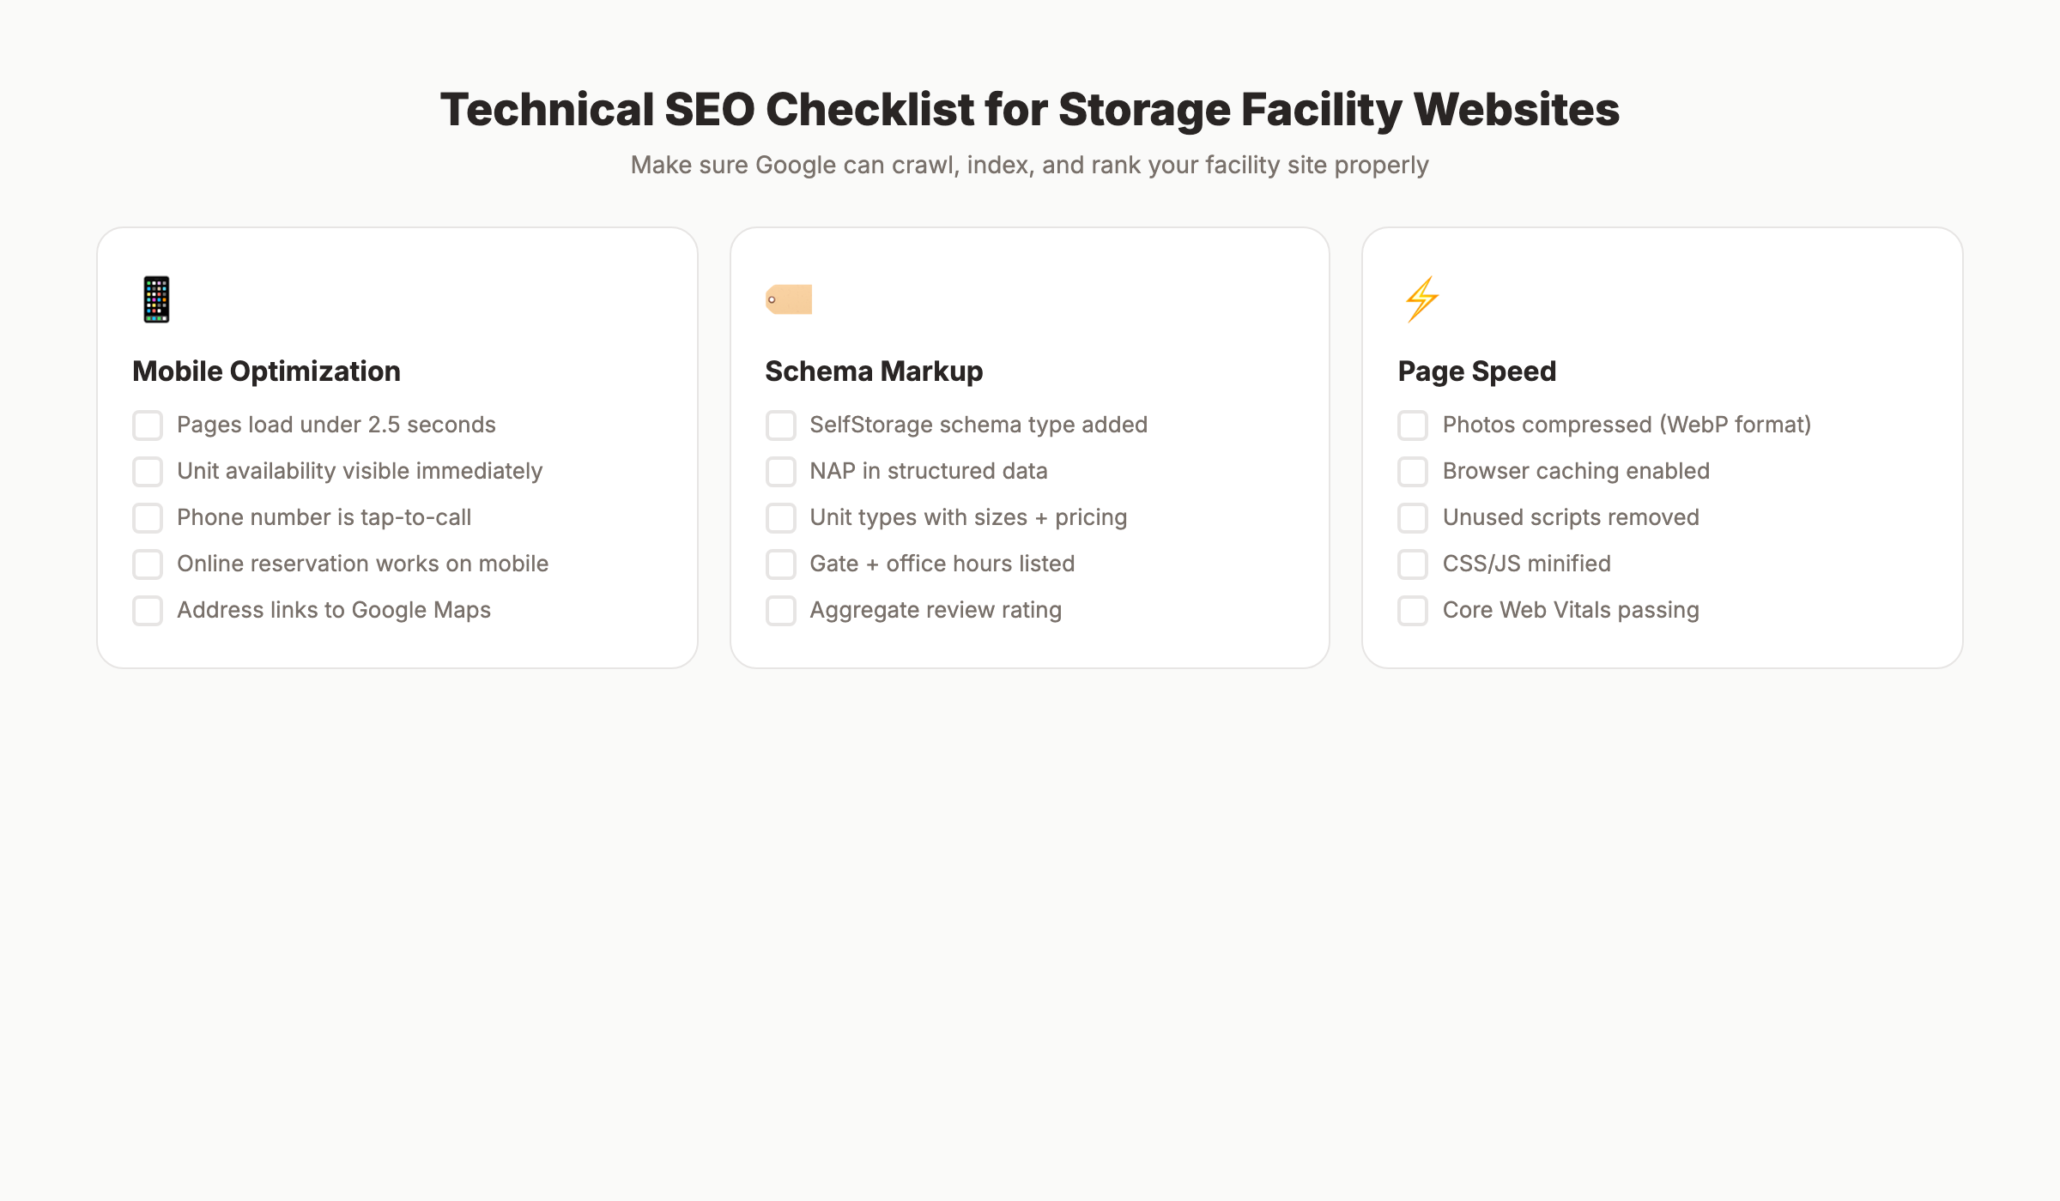Check 'NAP in structured data'
2060x1201 pixels.
(780, 471)
